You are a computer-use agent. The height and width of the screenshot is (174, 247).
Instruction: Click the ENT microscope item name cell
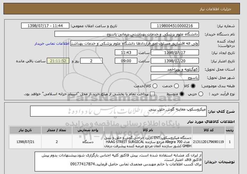coord(148,142)
